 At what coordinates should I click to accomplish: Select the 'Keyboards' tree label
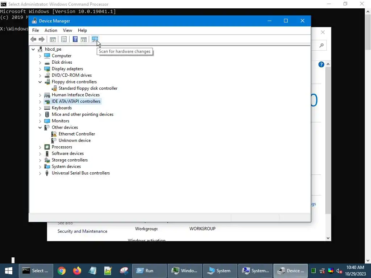(62, 108)
